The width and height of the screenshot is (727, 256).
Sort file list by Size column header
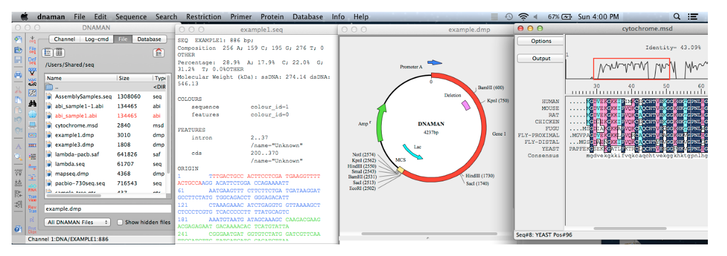pos(134,78)
